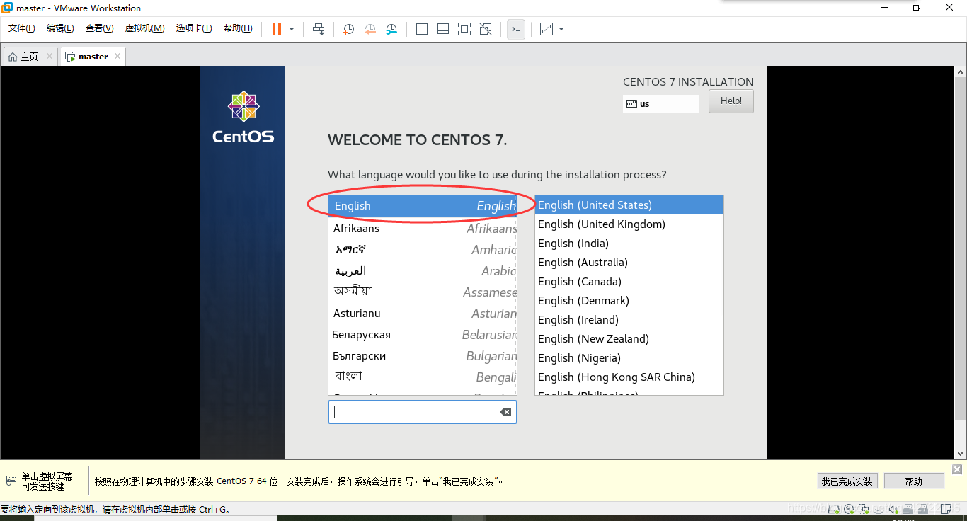This screenshot has width=967, height=521.
Task: Clear the language search field with the X icon
Action: tap(505, 412)
